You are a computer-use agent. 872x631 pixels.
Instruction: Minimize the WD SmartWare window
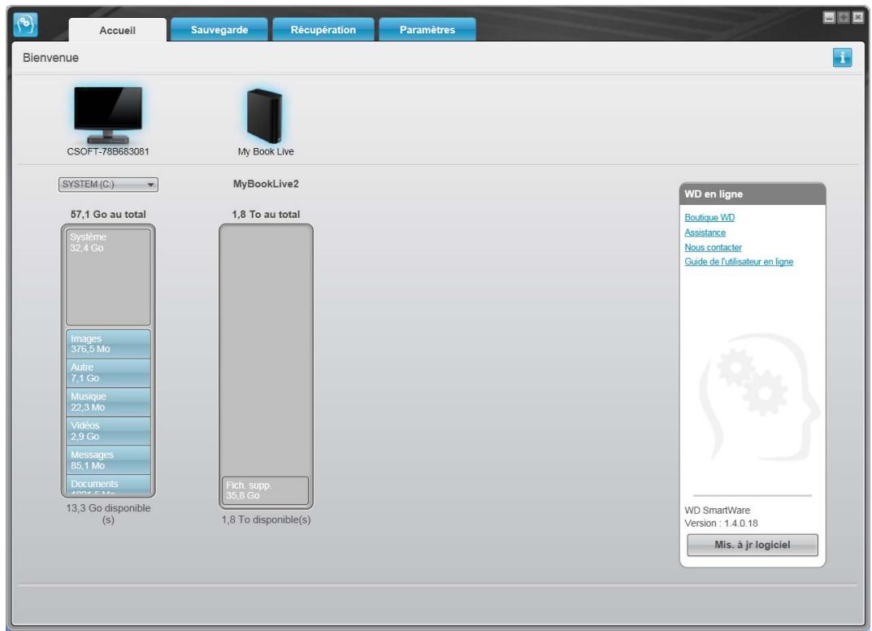coord(829,17)
